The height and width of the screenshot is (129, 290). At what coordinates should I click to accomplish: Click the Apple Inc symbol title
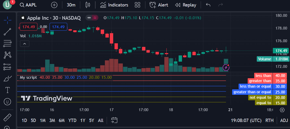[x=54, y=18]
